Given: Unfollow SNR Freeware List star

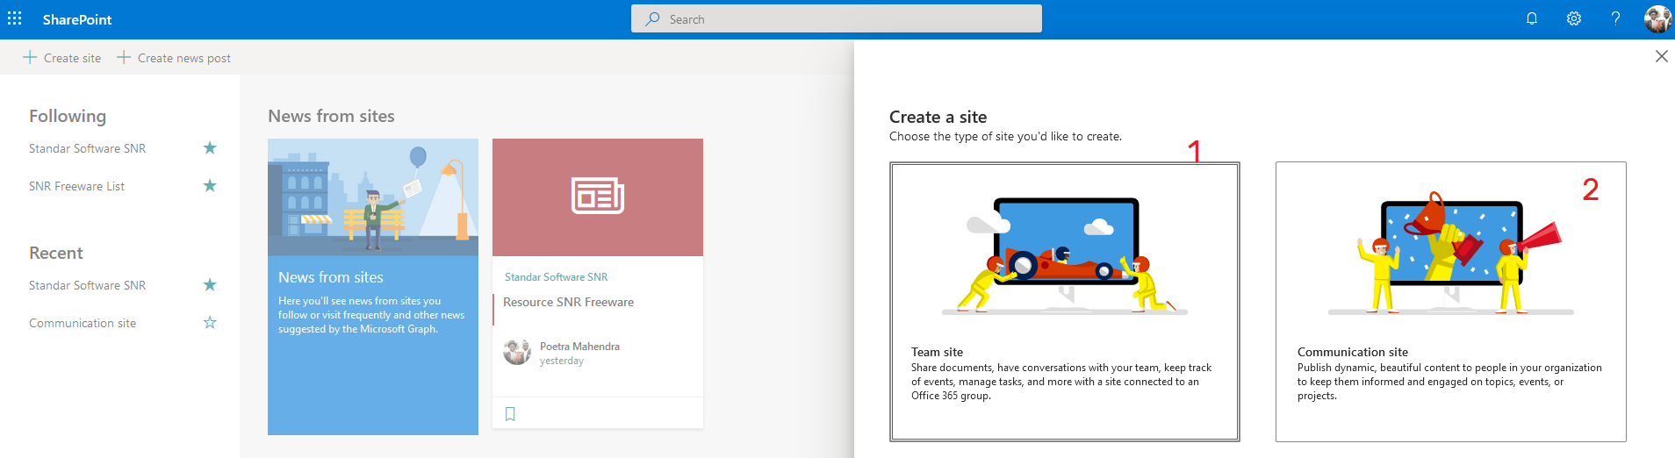Looking at the screenshot, I should pyautogui.click(x=210, y=185).
